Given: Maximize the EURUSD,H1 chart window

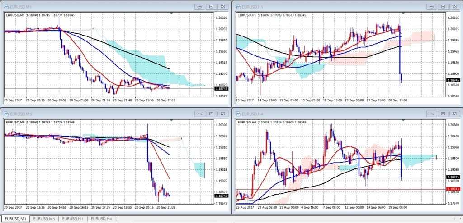Looking at the screenshot, I should click(x=443, y=6).
